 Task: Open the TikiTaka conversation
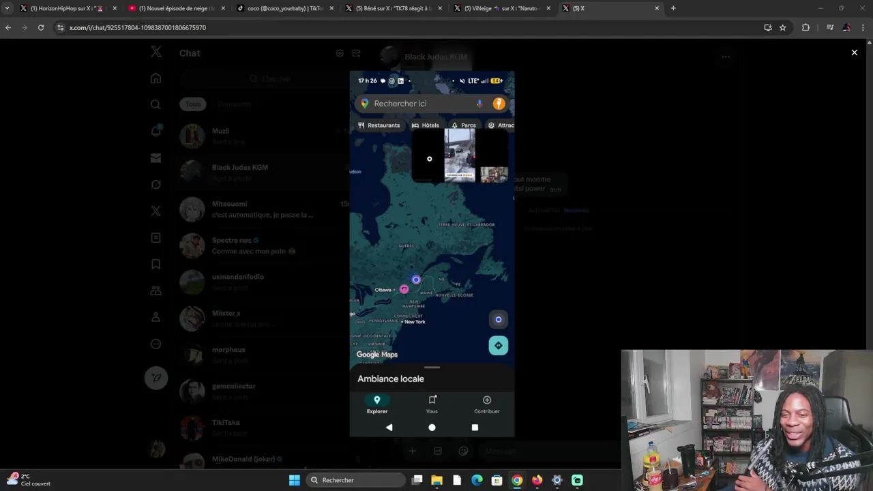click(263, 428)
